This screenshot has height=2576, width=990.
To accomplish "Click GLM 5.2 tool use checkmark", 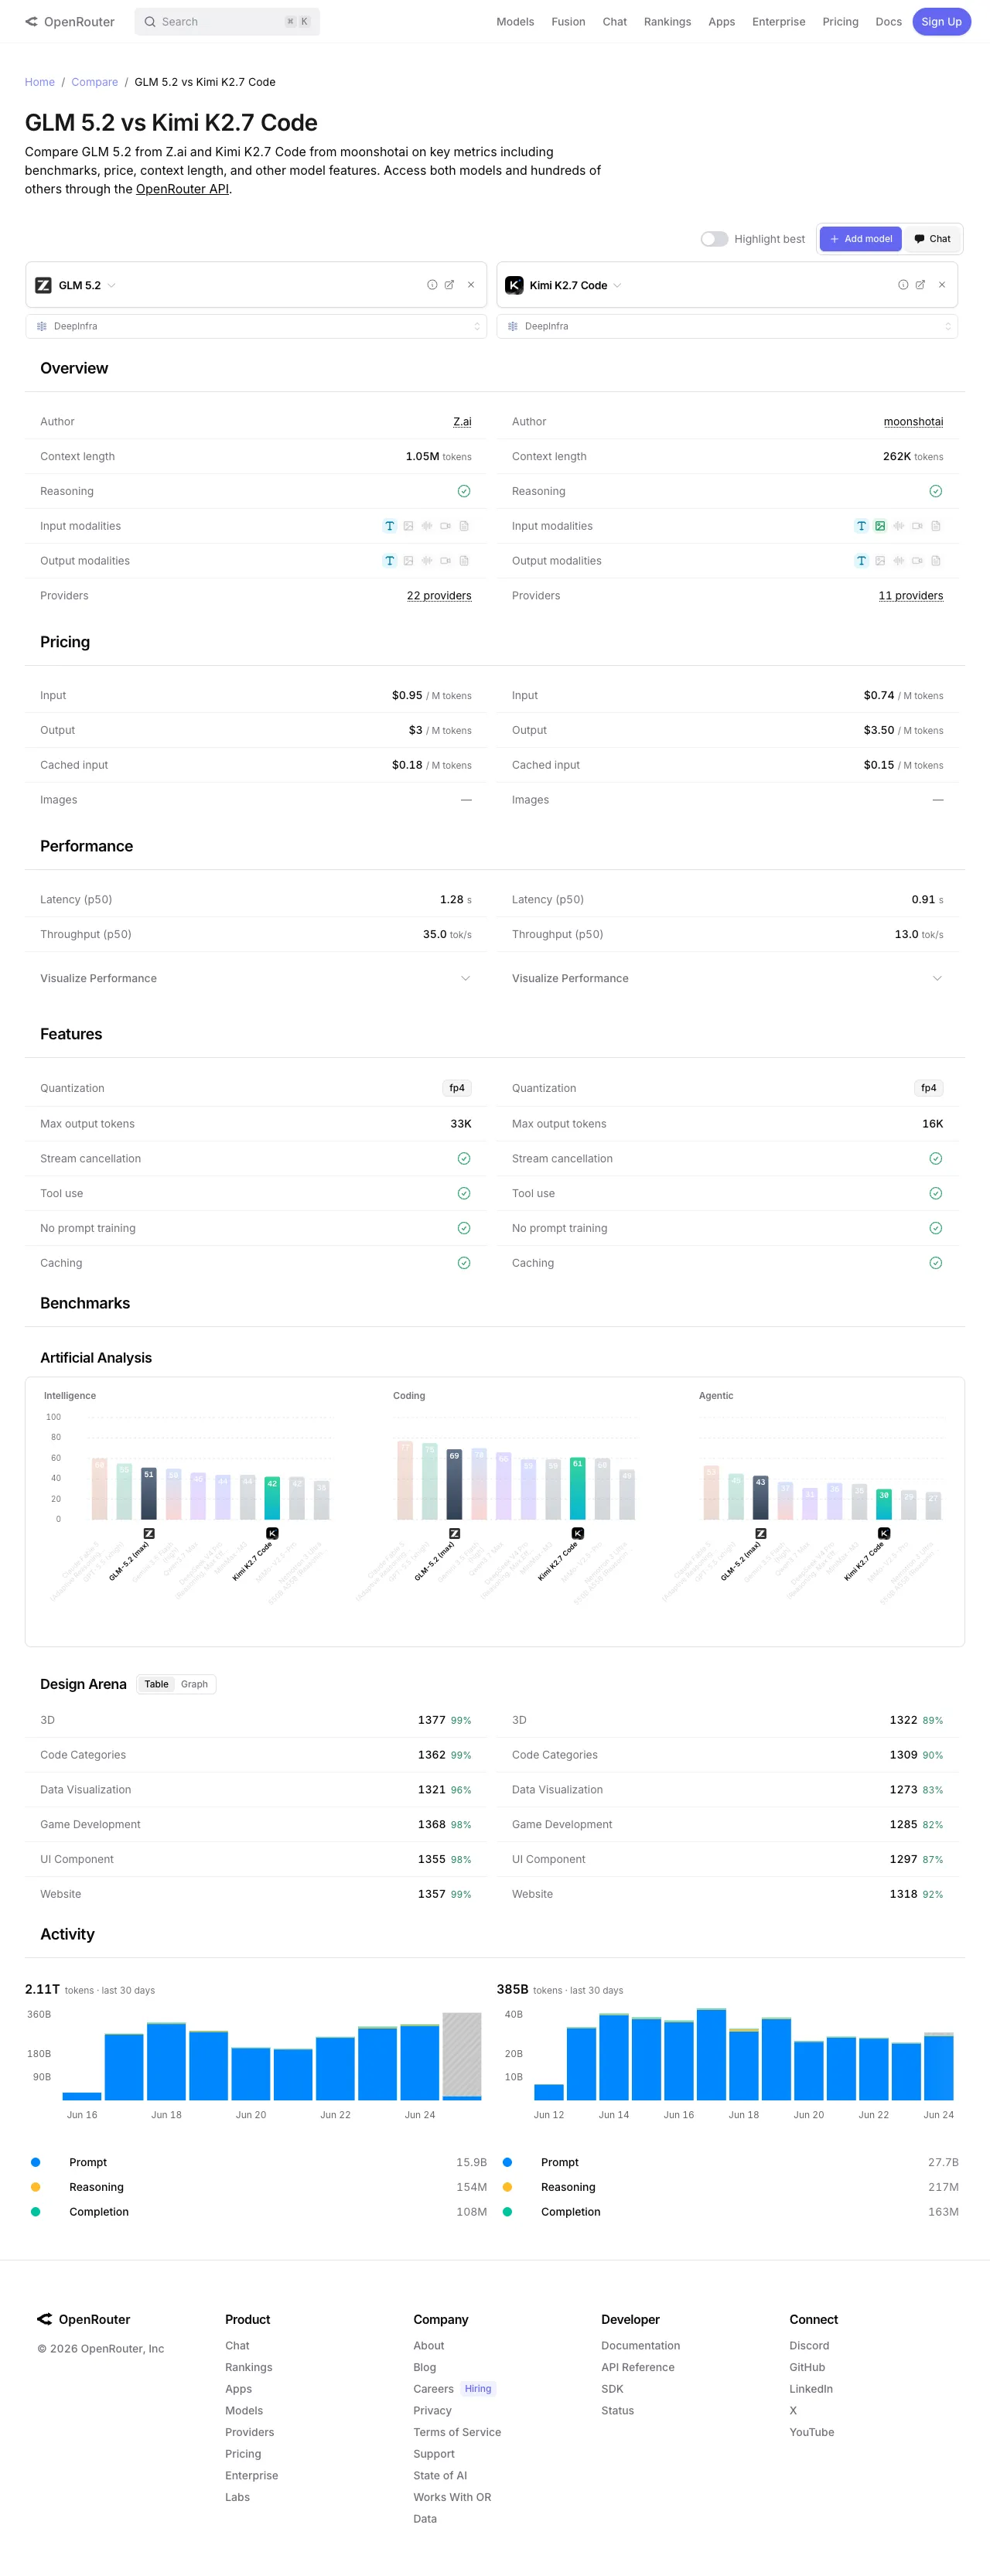I will coord(464,1193).
